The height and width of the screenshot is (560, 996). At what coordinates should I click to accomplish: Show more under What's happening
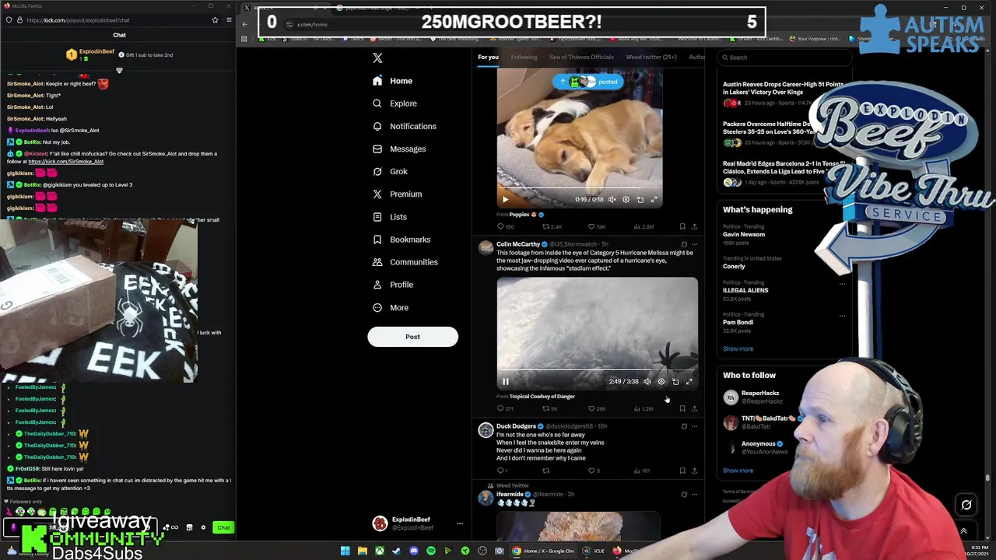click(x=738, y=348)
